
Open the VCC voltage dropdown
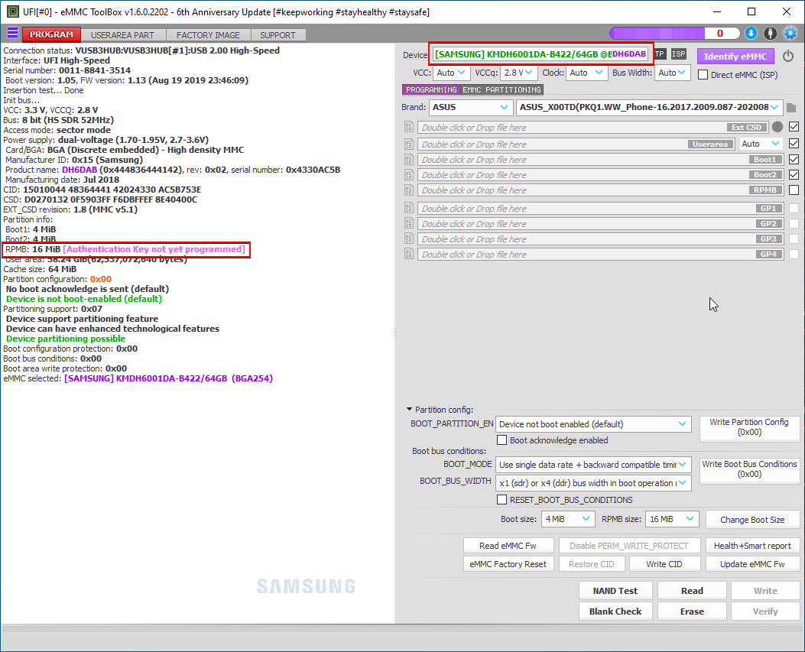451,73
